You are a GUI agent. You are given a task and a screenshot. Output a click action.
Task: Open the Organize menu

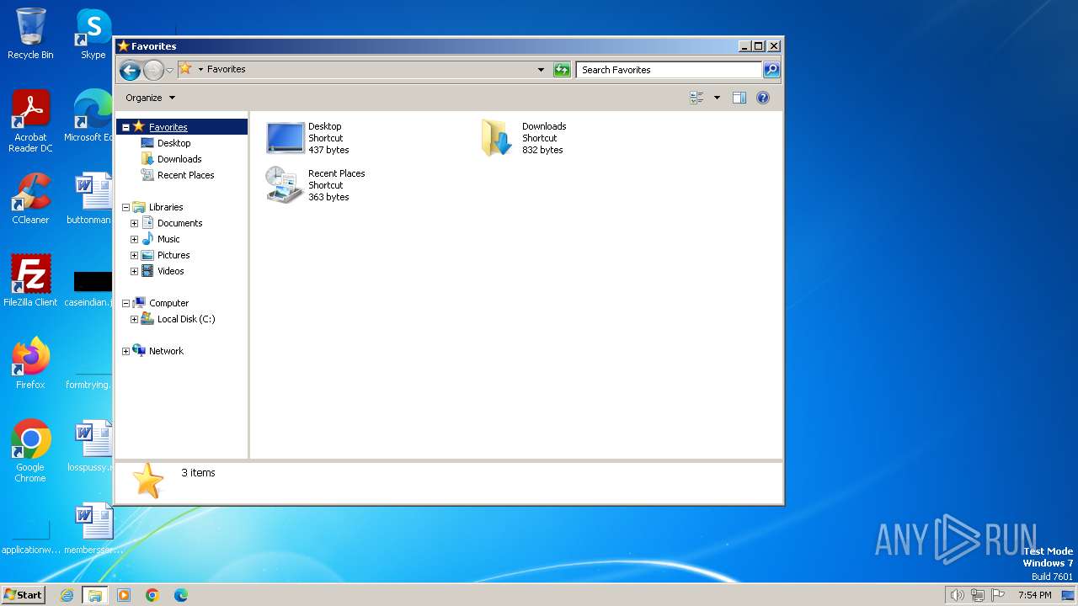pyautogui.click(x=150, y=98)
